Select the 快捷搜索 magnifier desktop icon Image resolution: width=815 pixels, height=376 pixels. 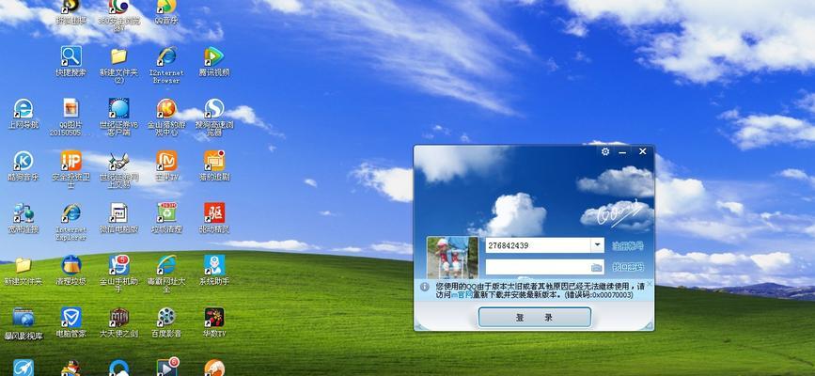[71, 61]
